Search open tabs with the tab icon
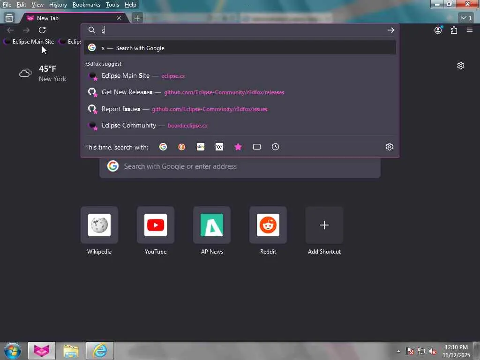This screenshot has width=480, height=360. click(x=257, y=147)
